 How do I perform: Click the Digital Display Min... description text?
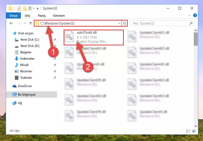tap(92, 42)
